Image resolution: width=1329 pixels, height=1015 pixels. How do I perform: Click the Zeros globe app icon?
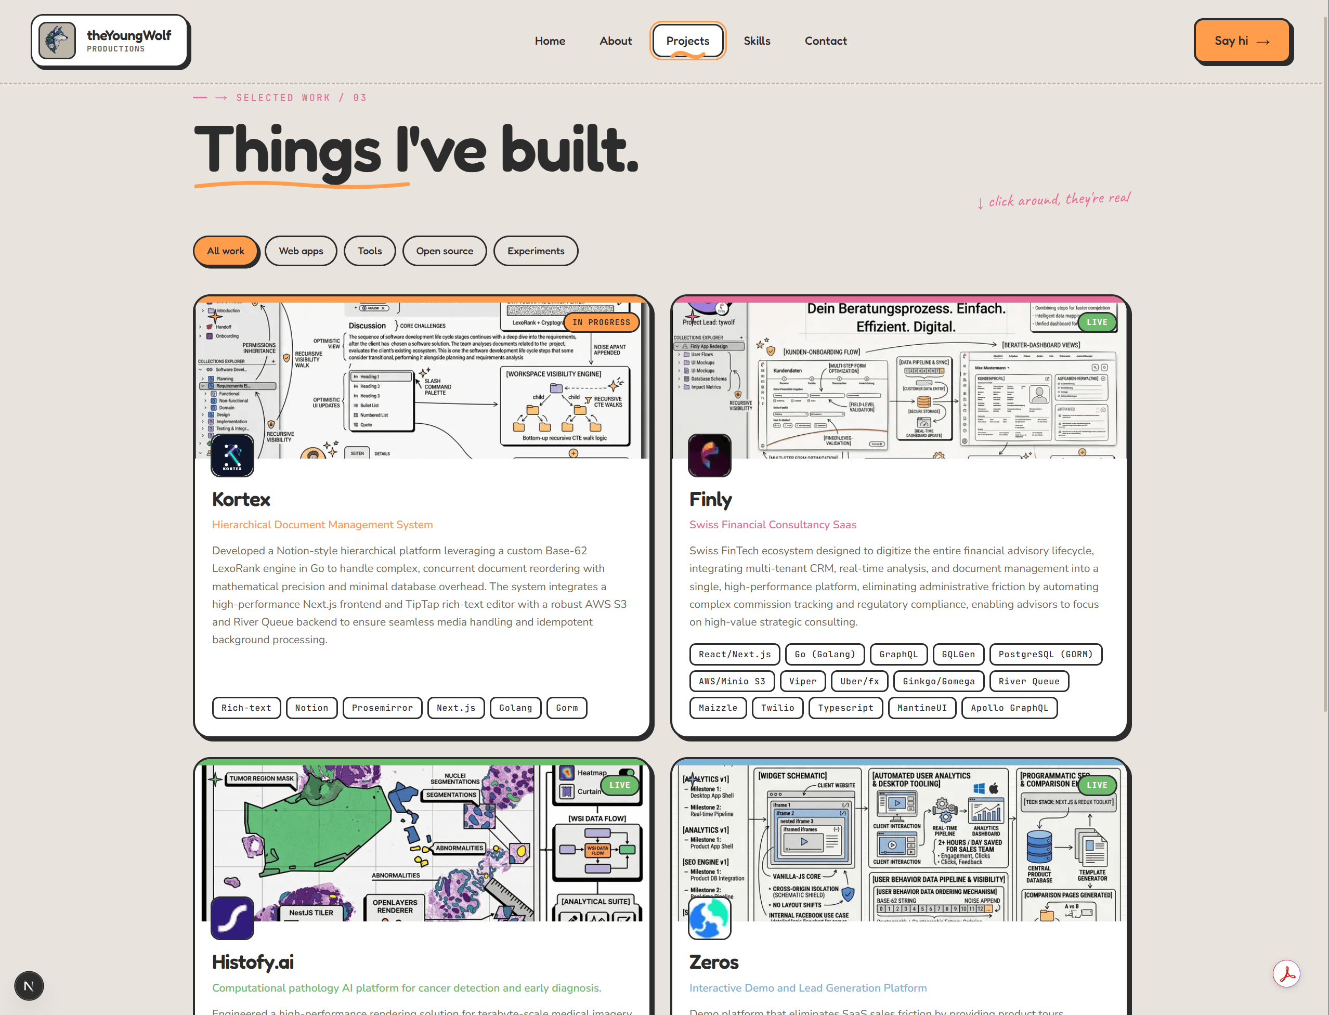coord(710,918)
